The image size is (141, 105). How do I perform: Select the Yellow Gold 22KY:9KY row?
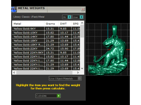click(46, 52)
